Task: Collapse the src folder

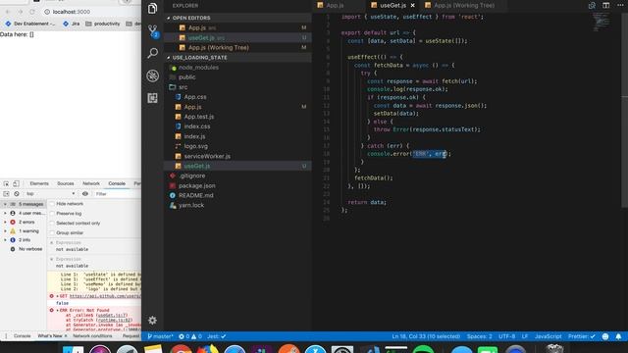Action: click(183, 87)
